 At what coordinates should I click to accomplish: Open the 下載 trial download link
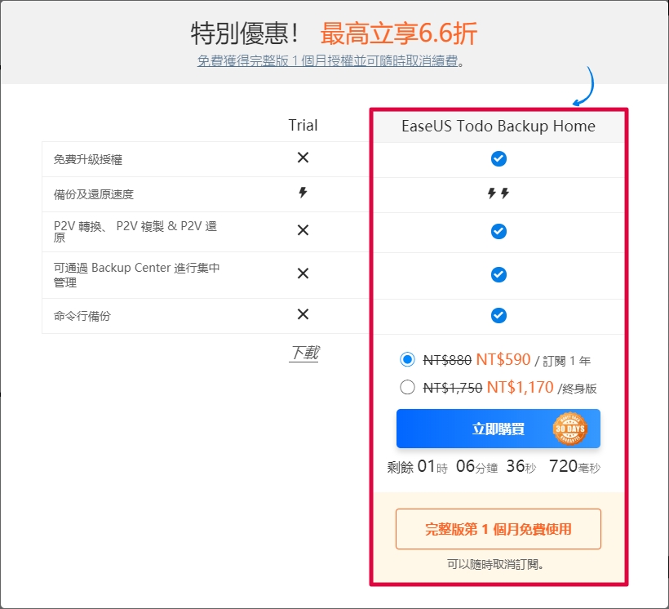304,353
